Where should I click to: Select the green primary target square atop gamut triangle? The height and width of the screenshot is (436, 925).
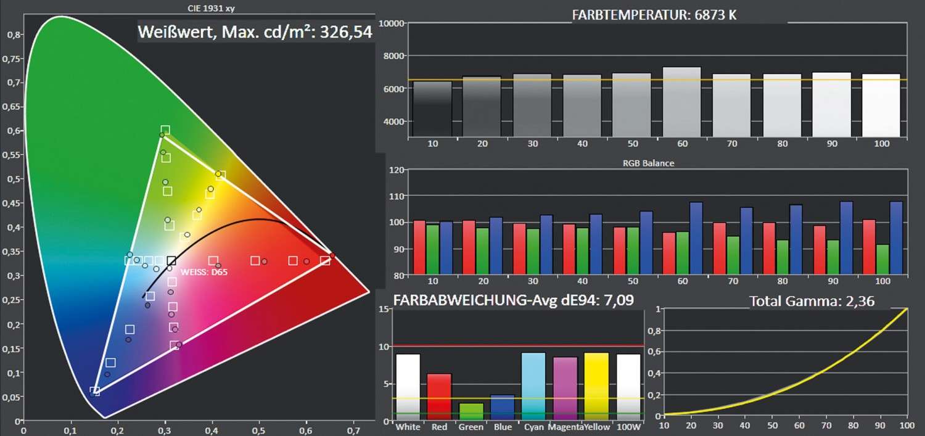pyautogui.click(x=165, y=130)
